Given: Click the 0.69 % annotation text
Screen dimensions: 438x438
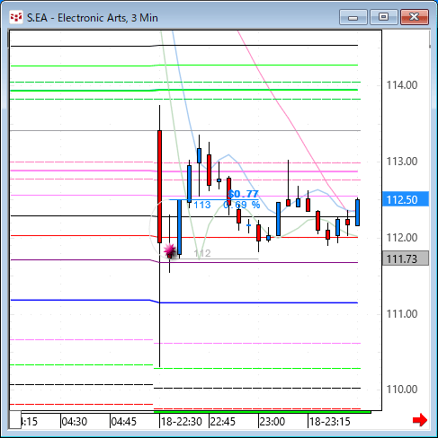Looking at the screenshot, I should pos(242,205).
